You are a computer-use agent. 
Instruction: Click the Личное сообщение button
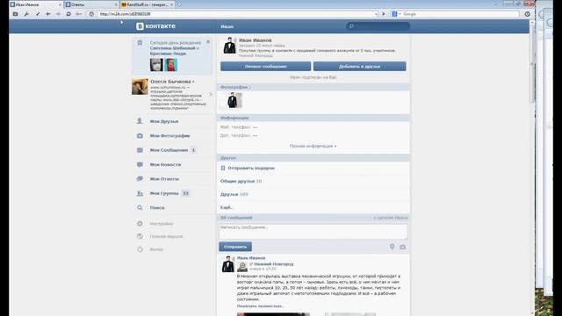tap(265, 67)
